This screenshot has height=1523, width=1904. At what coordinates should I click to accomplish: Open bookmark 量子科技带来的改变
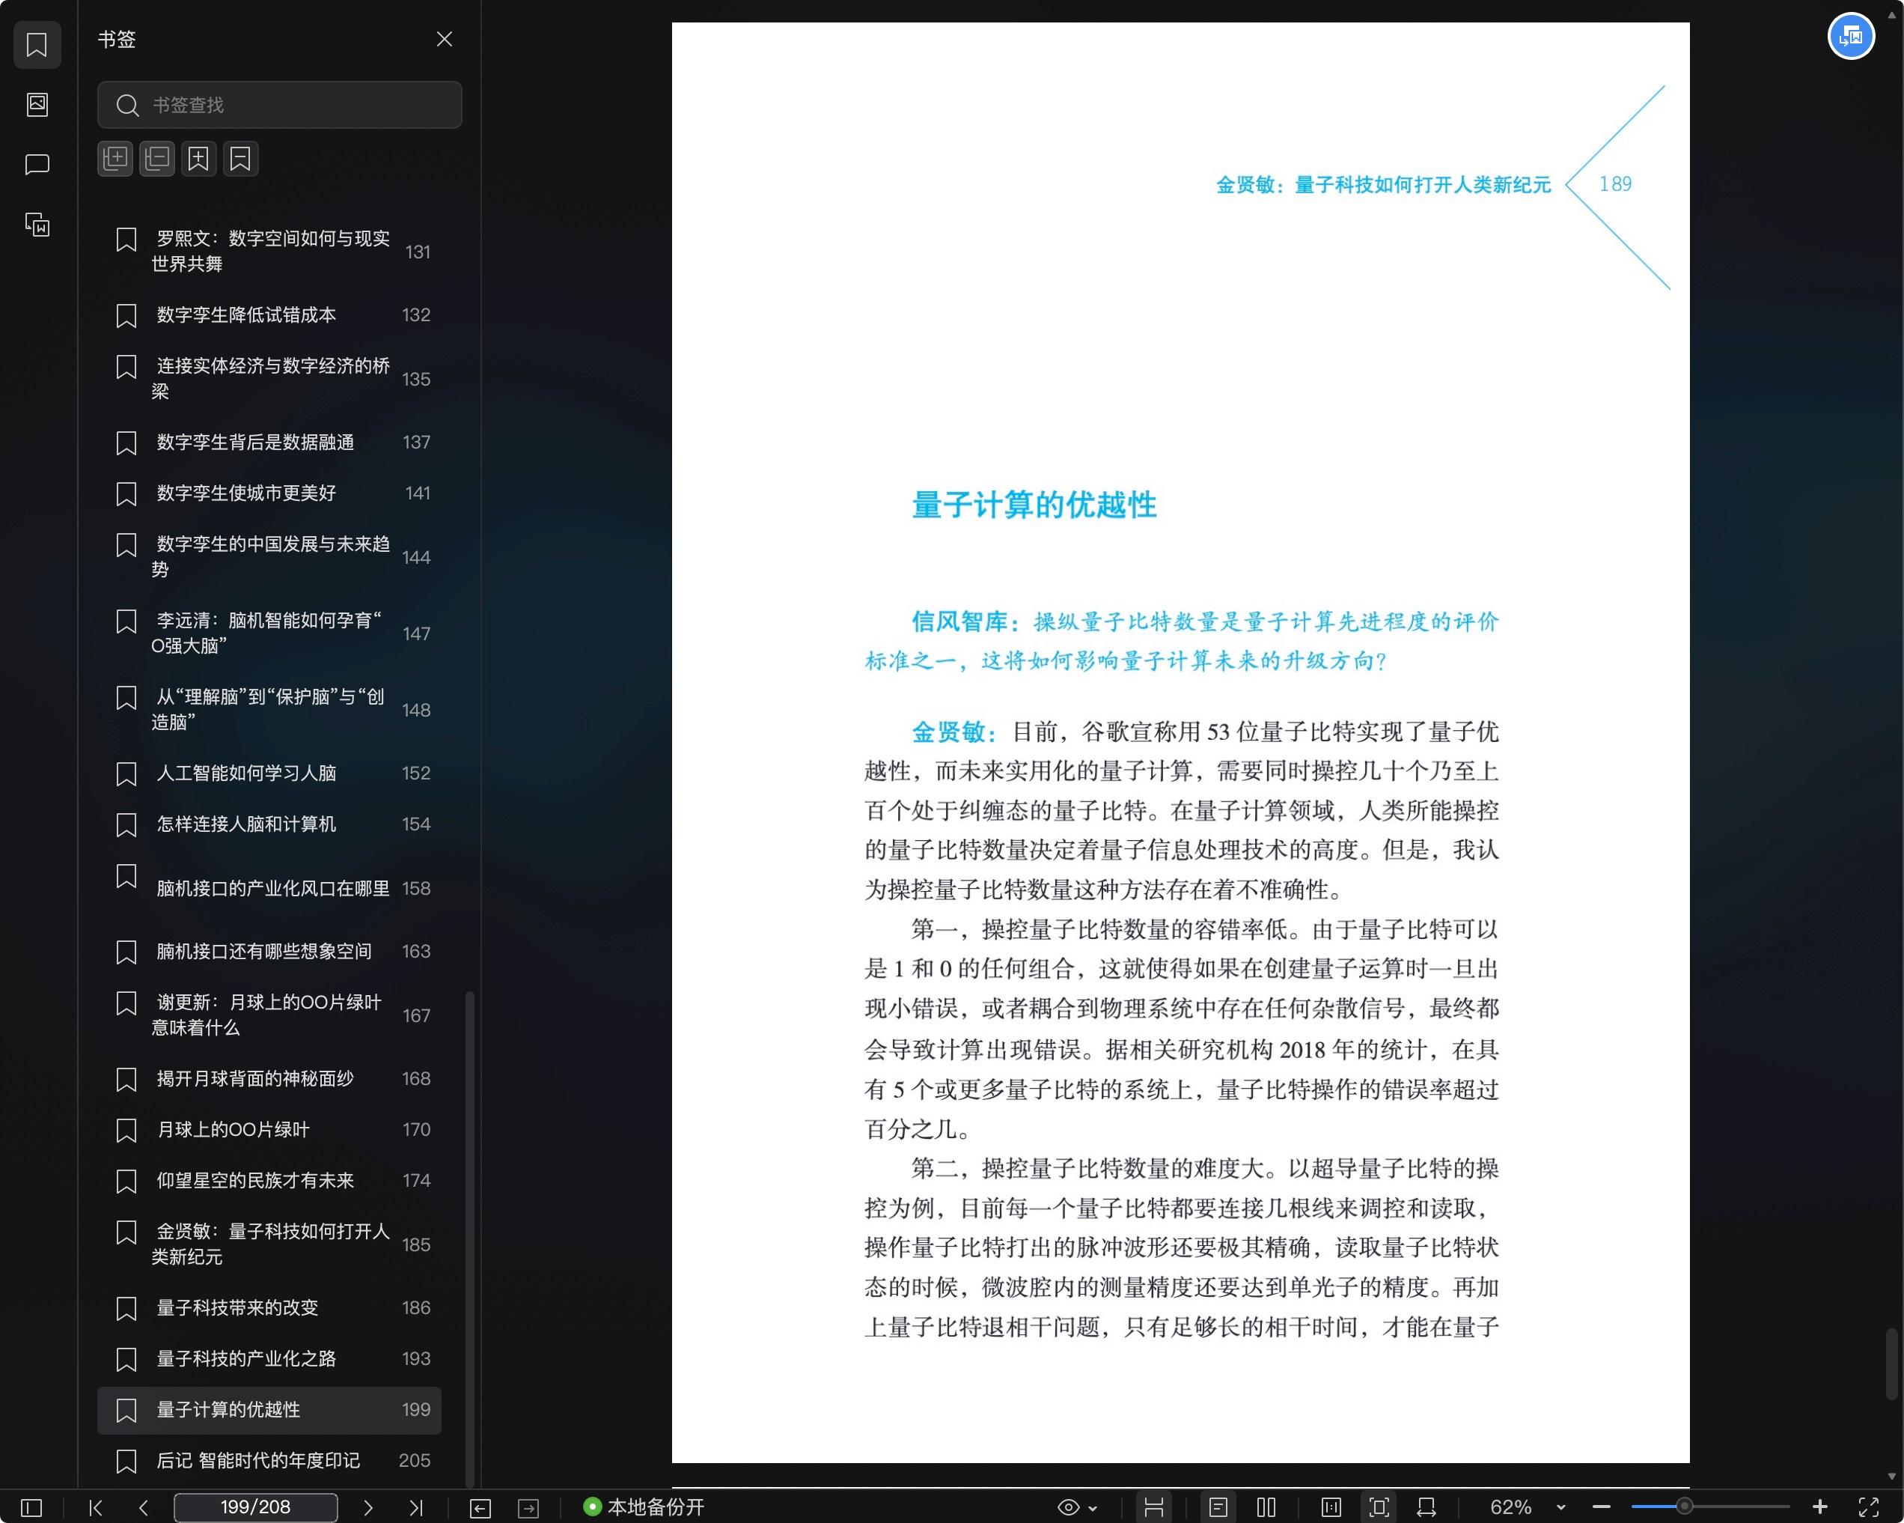[x=269, y=1307]
